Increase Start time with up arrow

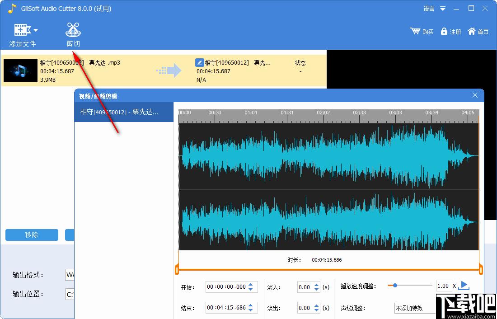pyautogui.click(x=251, y=285)
